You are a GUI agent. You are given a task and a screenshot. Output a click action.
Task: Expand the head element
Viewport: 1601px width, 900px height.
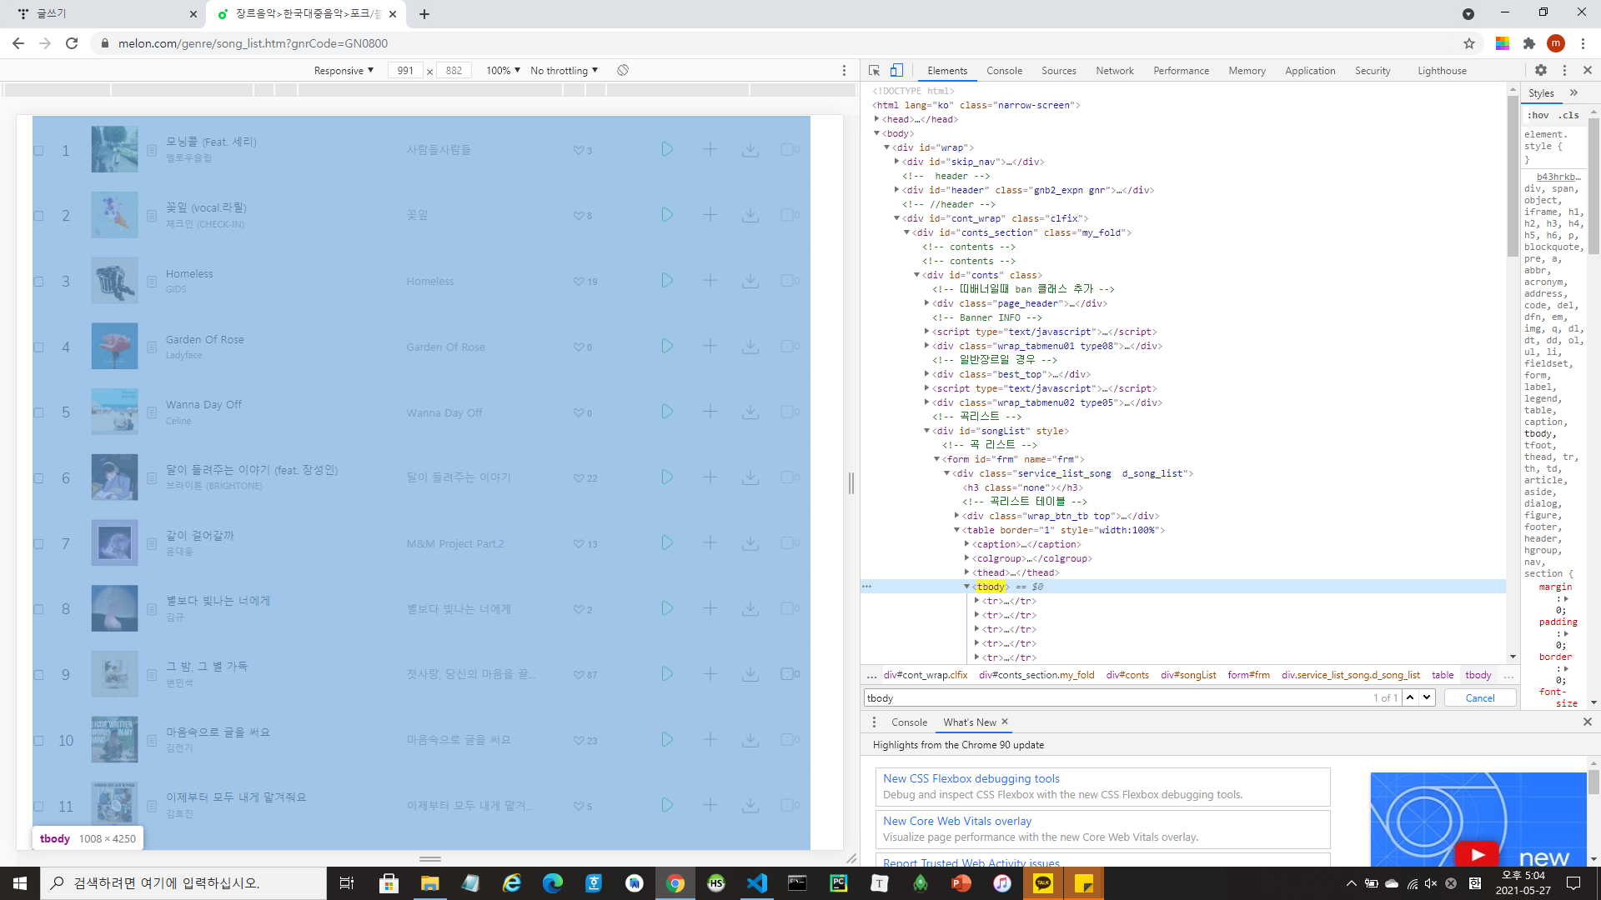coord(876,119)
